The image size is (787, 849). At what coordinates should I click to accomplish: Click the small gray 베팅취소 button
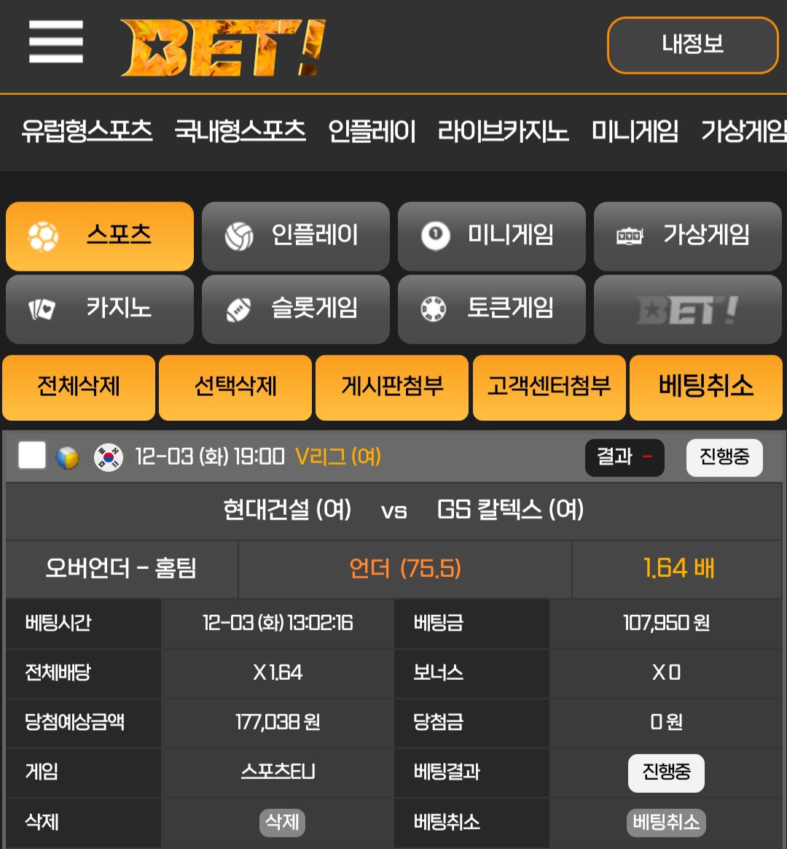click(x=666, y=823)
